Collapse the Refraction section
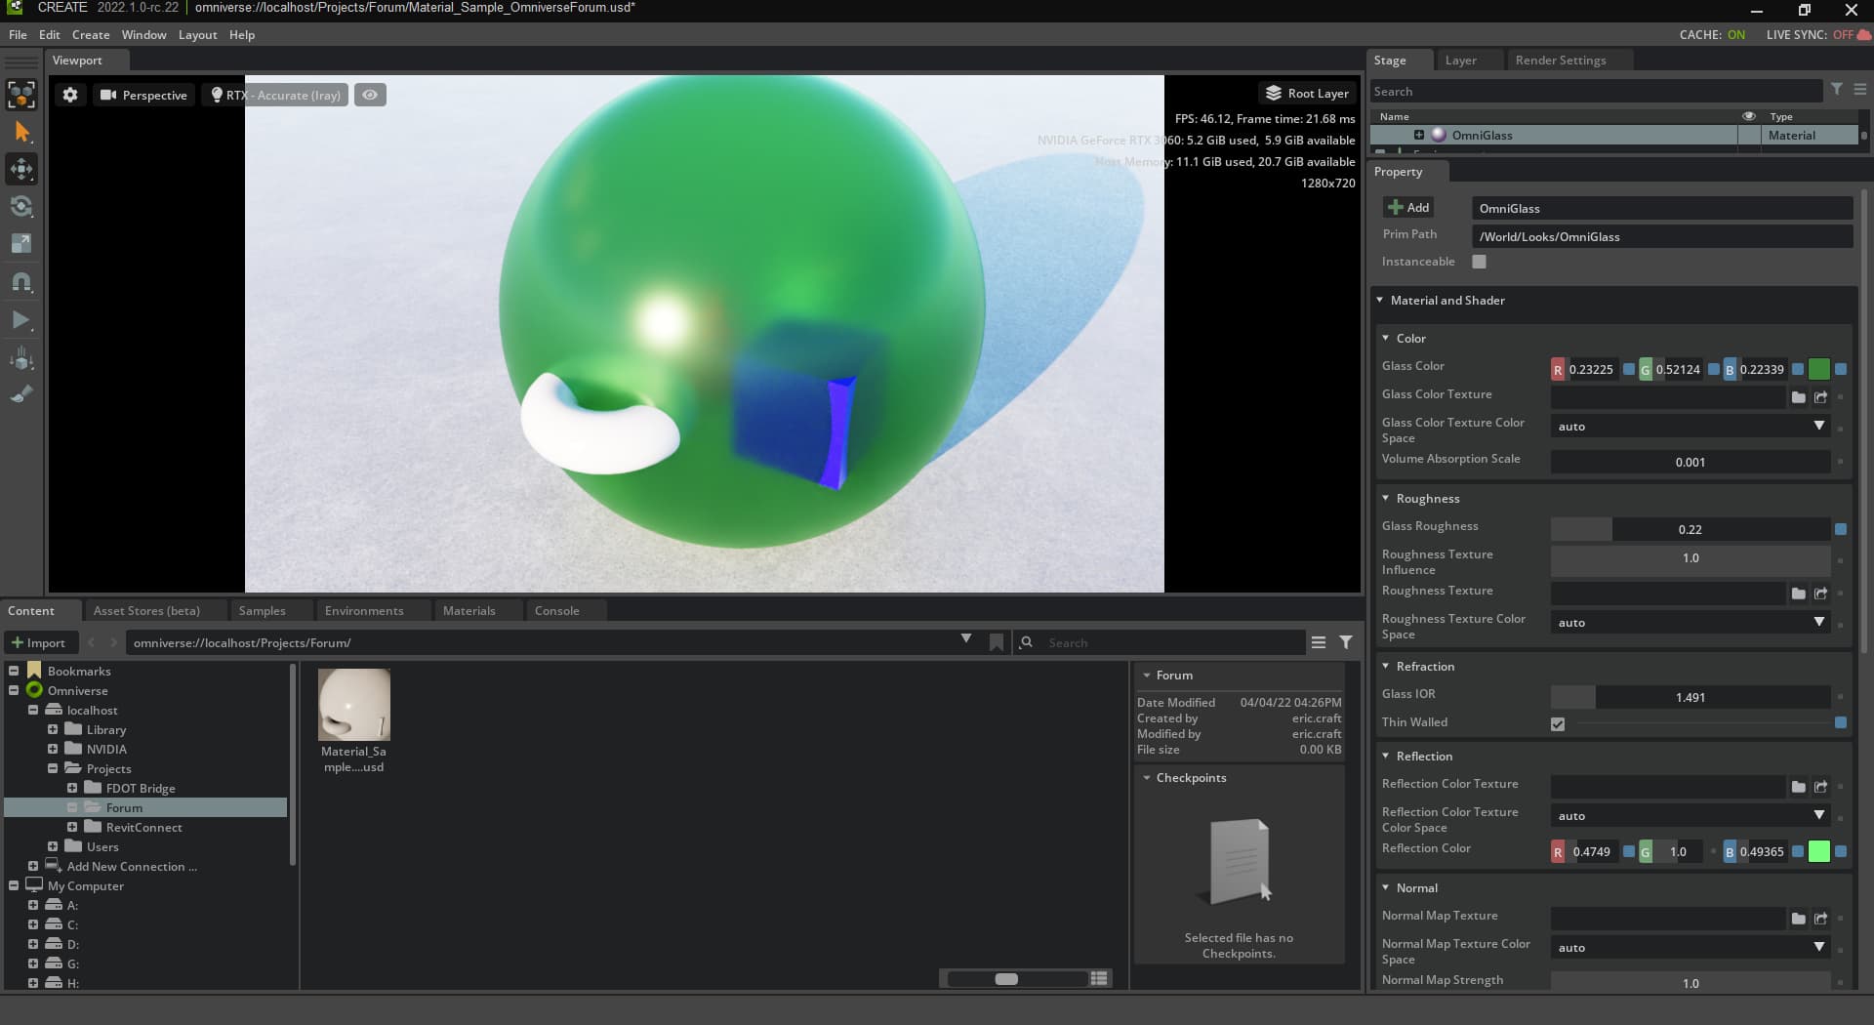1874x1025 pixels. click(1386, 666)
